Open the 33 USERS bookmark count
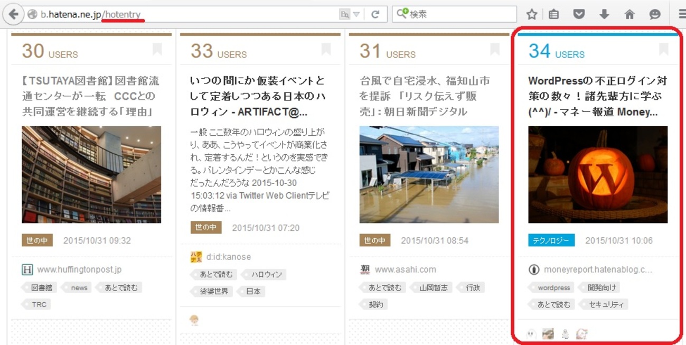 tap(219, 51)
